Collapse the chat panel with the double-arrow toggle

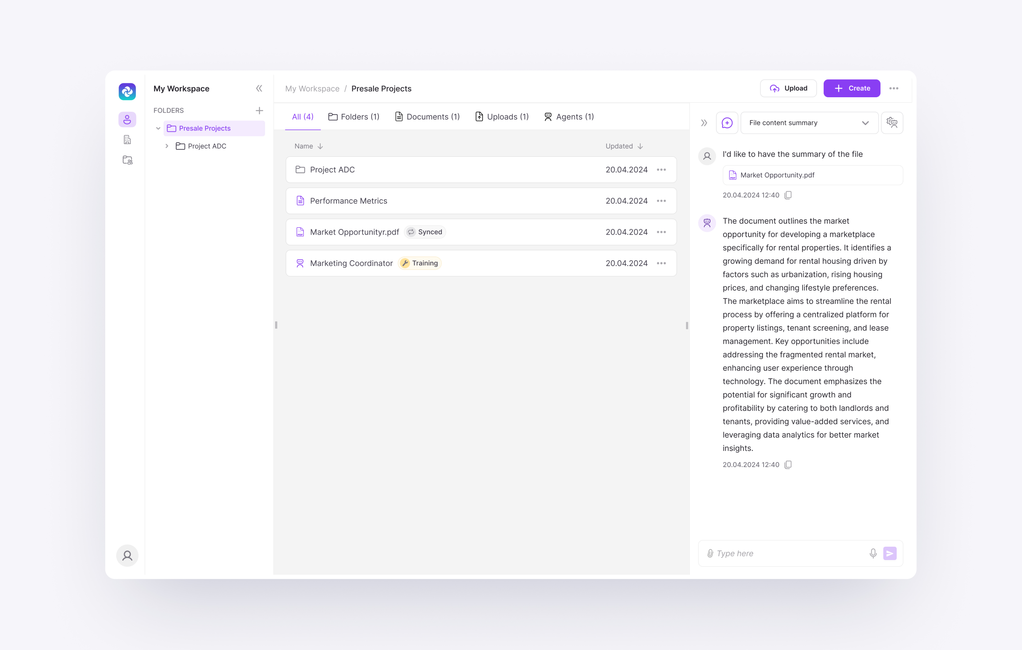coord(704,122)
